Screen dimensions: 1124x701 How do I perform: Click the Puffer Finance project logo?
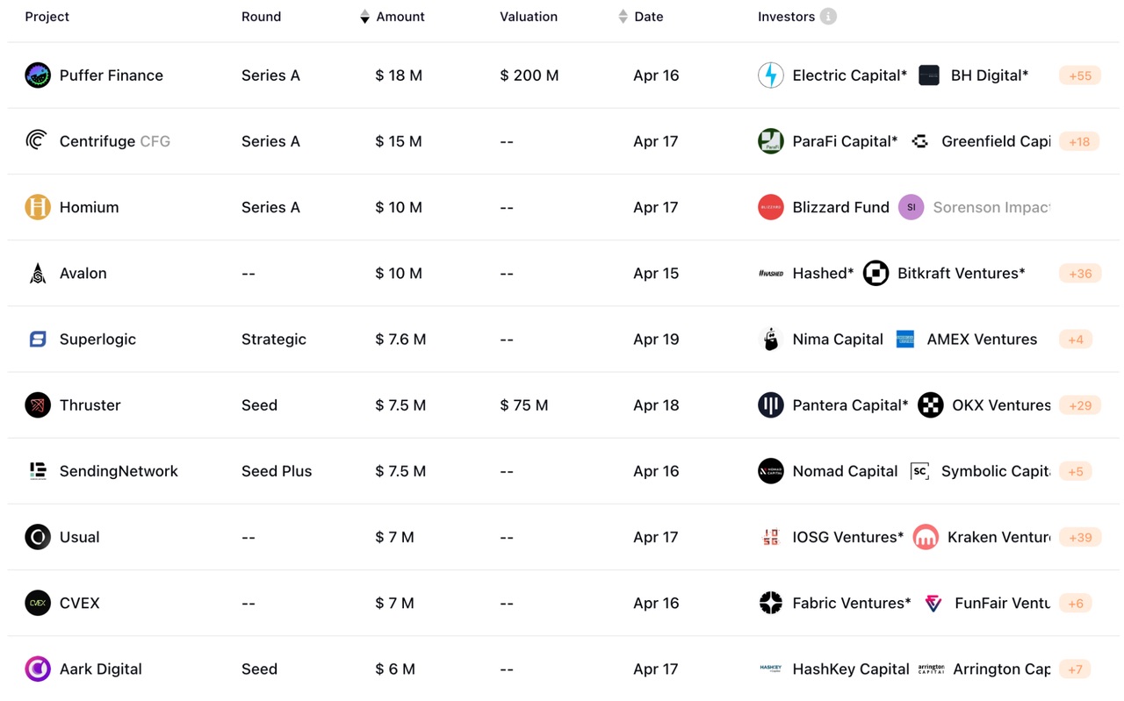38,75
